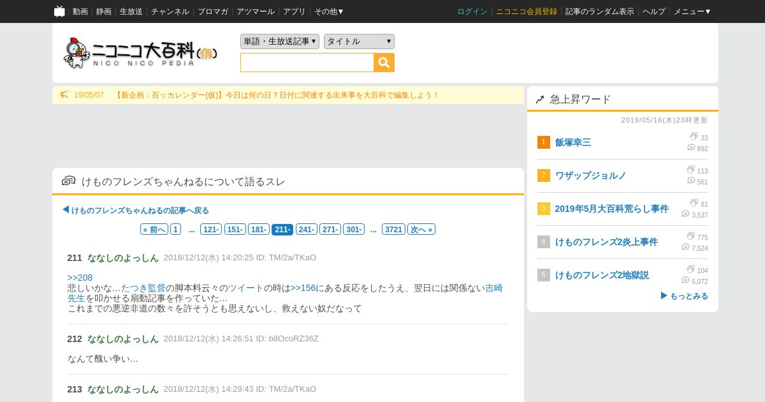Screen dimensions: 765x402
Task: Jump to page 241-
Action: [307, 229]
